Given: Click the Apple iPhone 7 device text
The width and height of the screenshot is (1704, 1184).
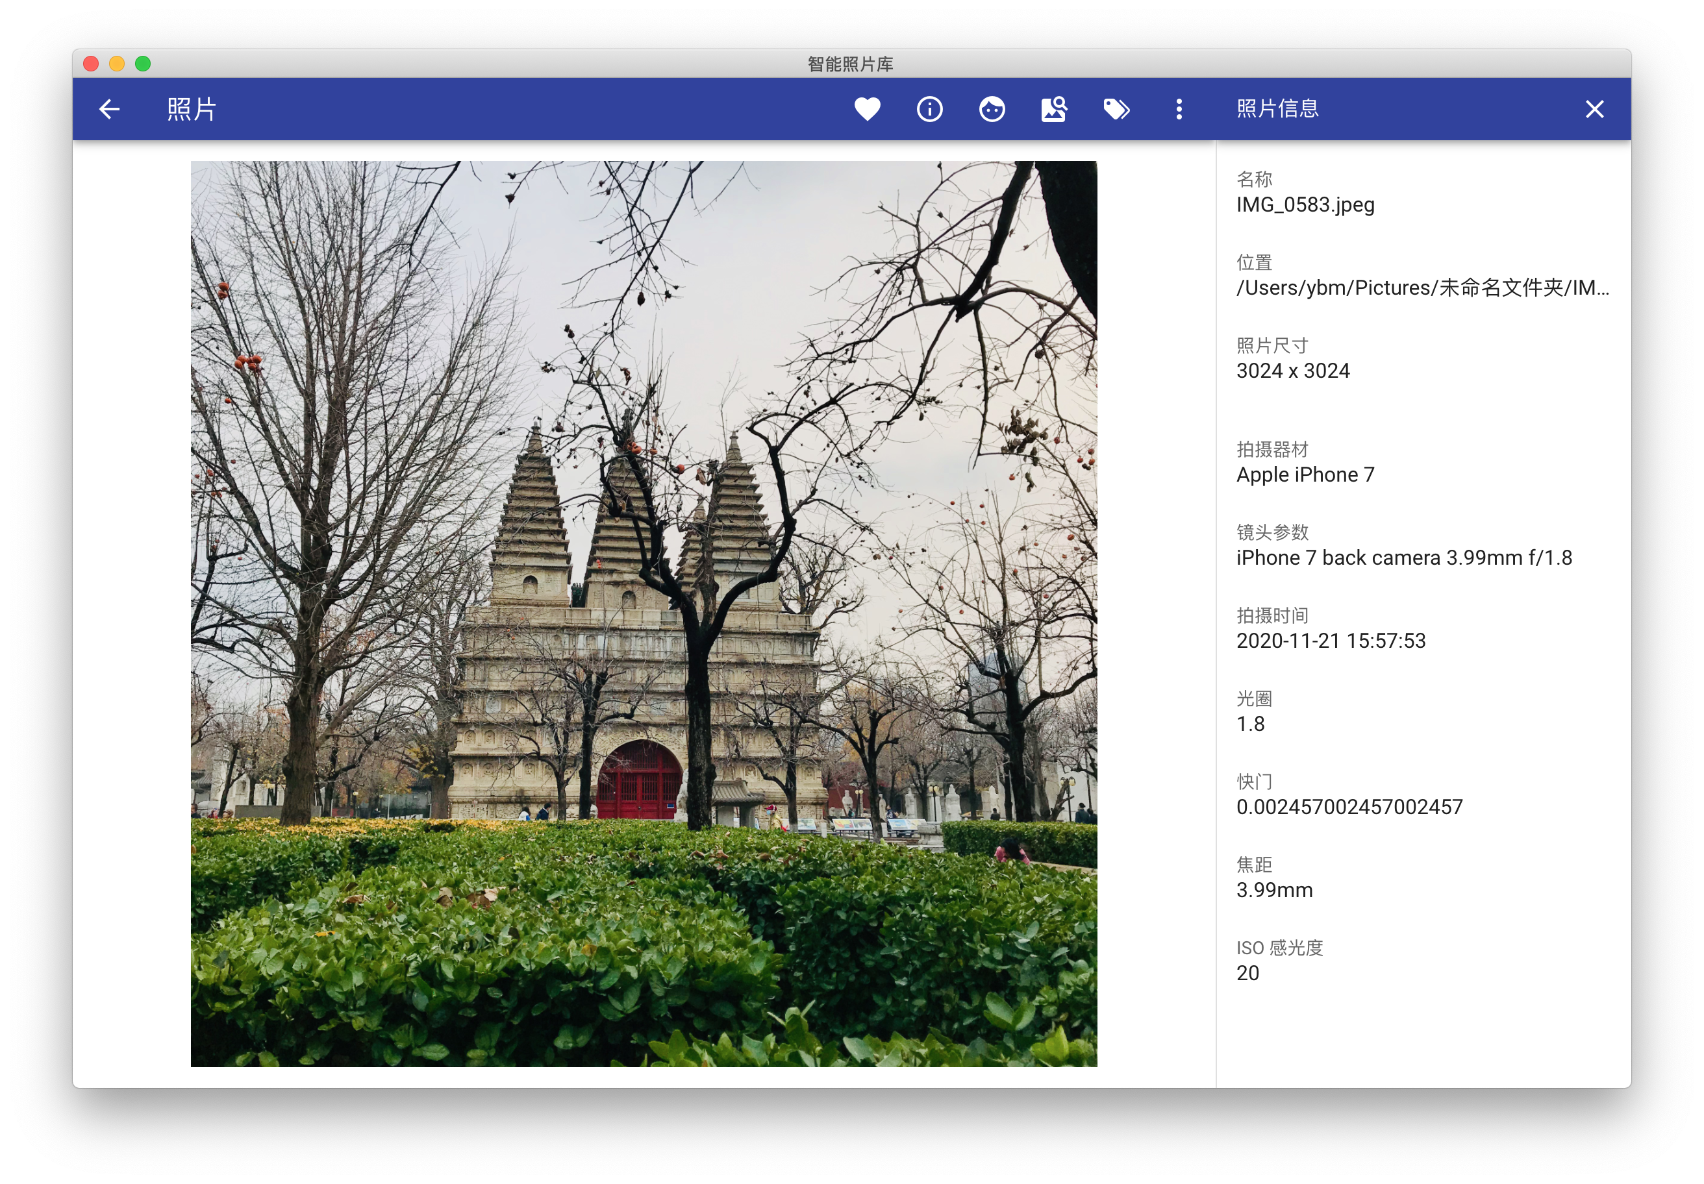Looking at the screenshot, I should (1305, 475).
